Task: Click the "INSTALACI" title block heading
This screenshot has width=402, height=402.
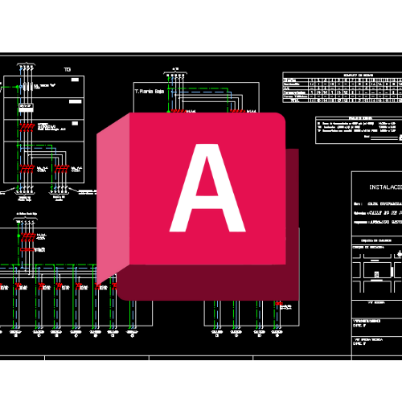Action: tap(385, 187)
